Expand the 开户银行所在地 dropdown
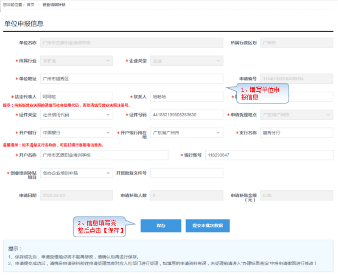Image resolution: width=338 pixels, height=275 pixels. (186, 133)
